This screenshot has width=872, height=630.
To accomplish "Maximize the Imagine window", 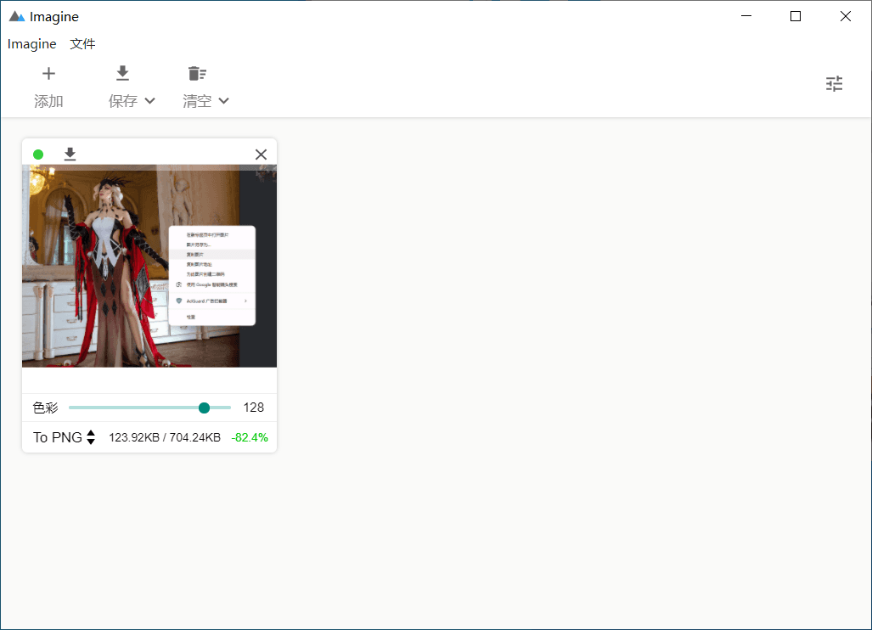I will [796, 16].
